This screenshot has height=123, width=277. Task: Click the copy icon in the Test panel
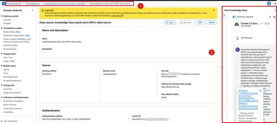274,17
